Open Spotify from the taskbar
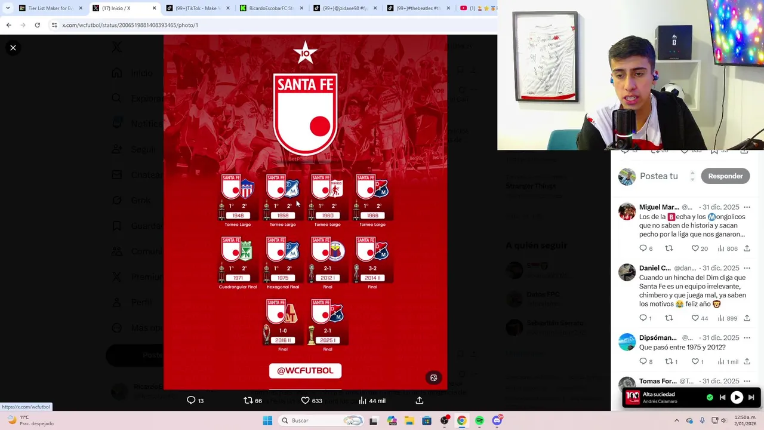 [x=479, y=420]
